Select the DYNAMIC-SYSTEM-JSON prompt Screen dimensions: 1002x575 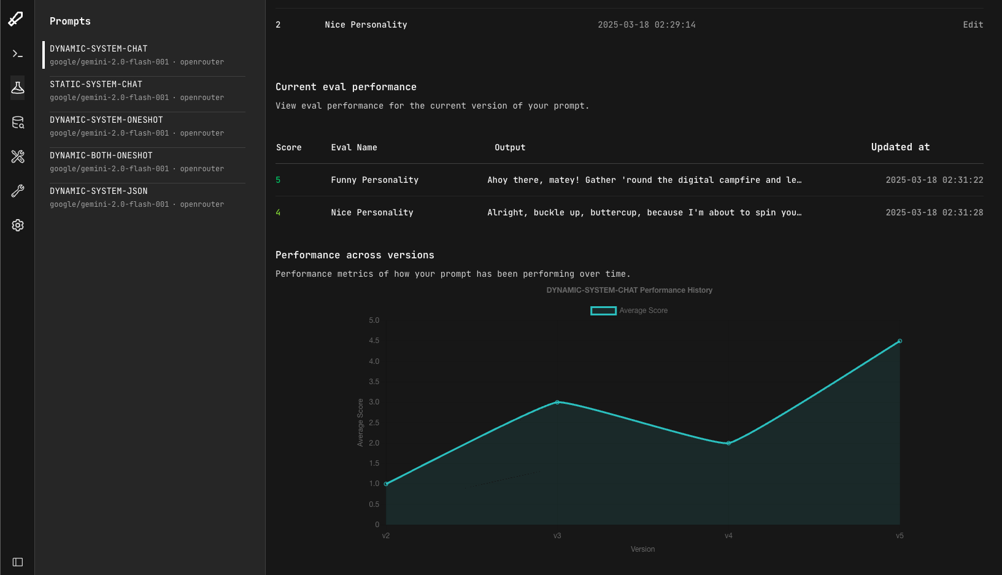[x=146, y=197]
